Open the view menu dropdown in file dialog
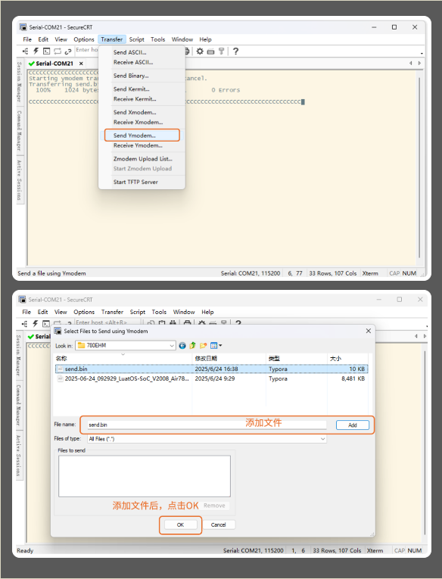The height and width of the screenshot is (579, 442). [216, 346]
